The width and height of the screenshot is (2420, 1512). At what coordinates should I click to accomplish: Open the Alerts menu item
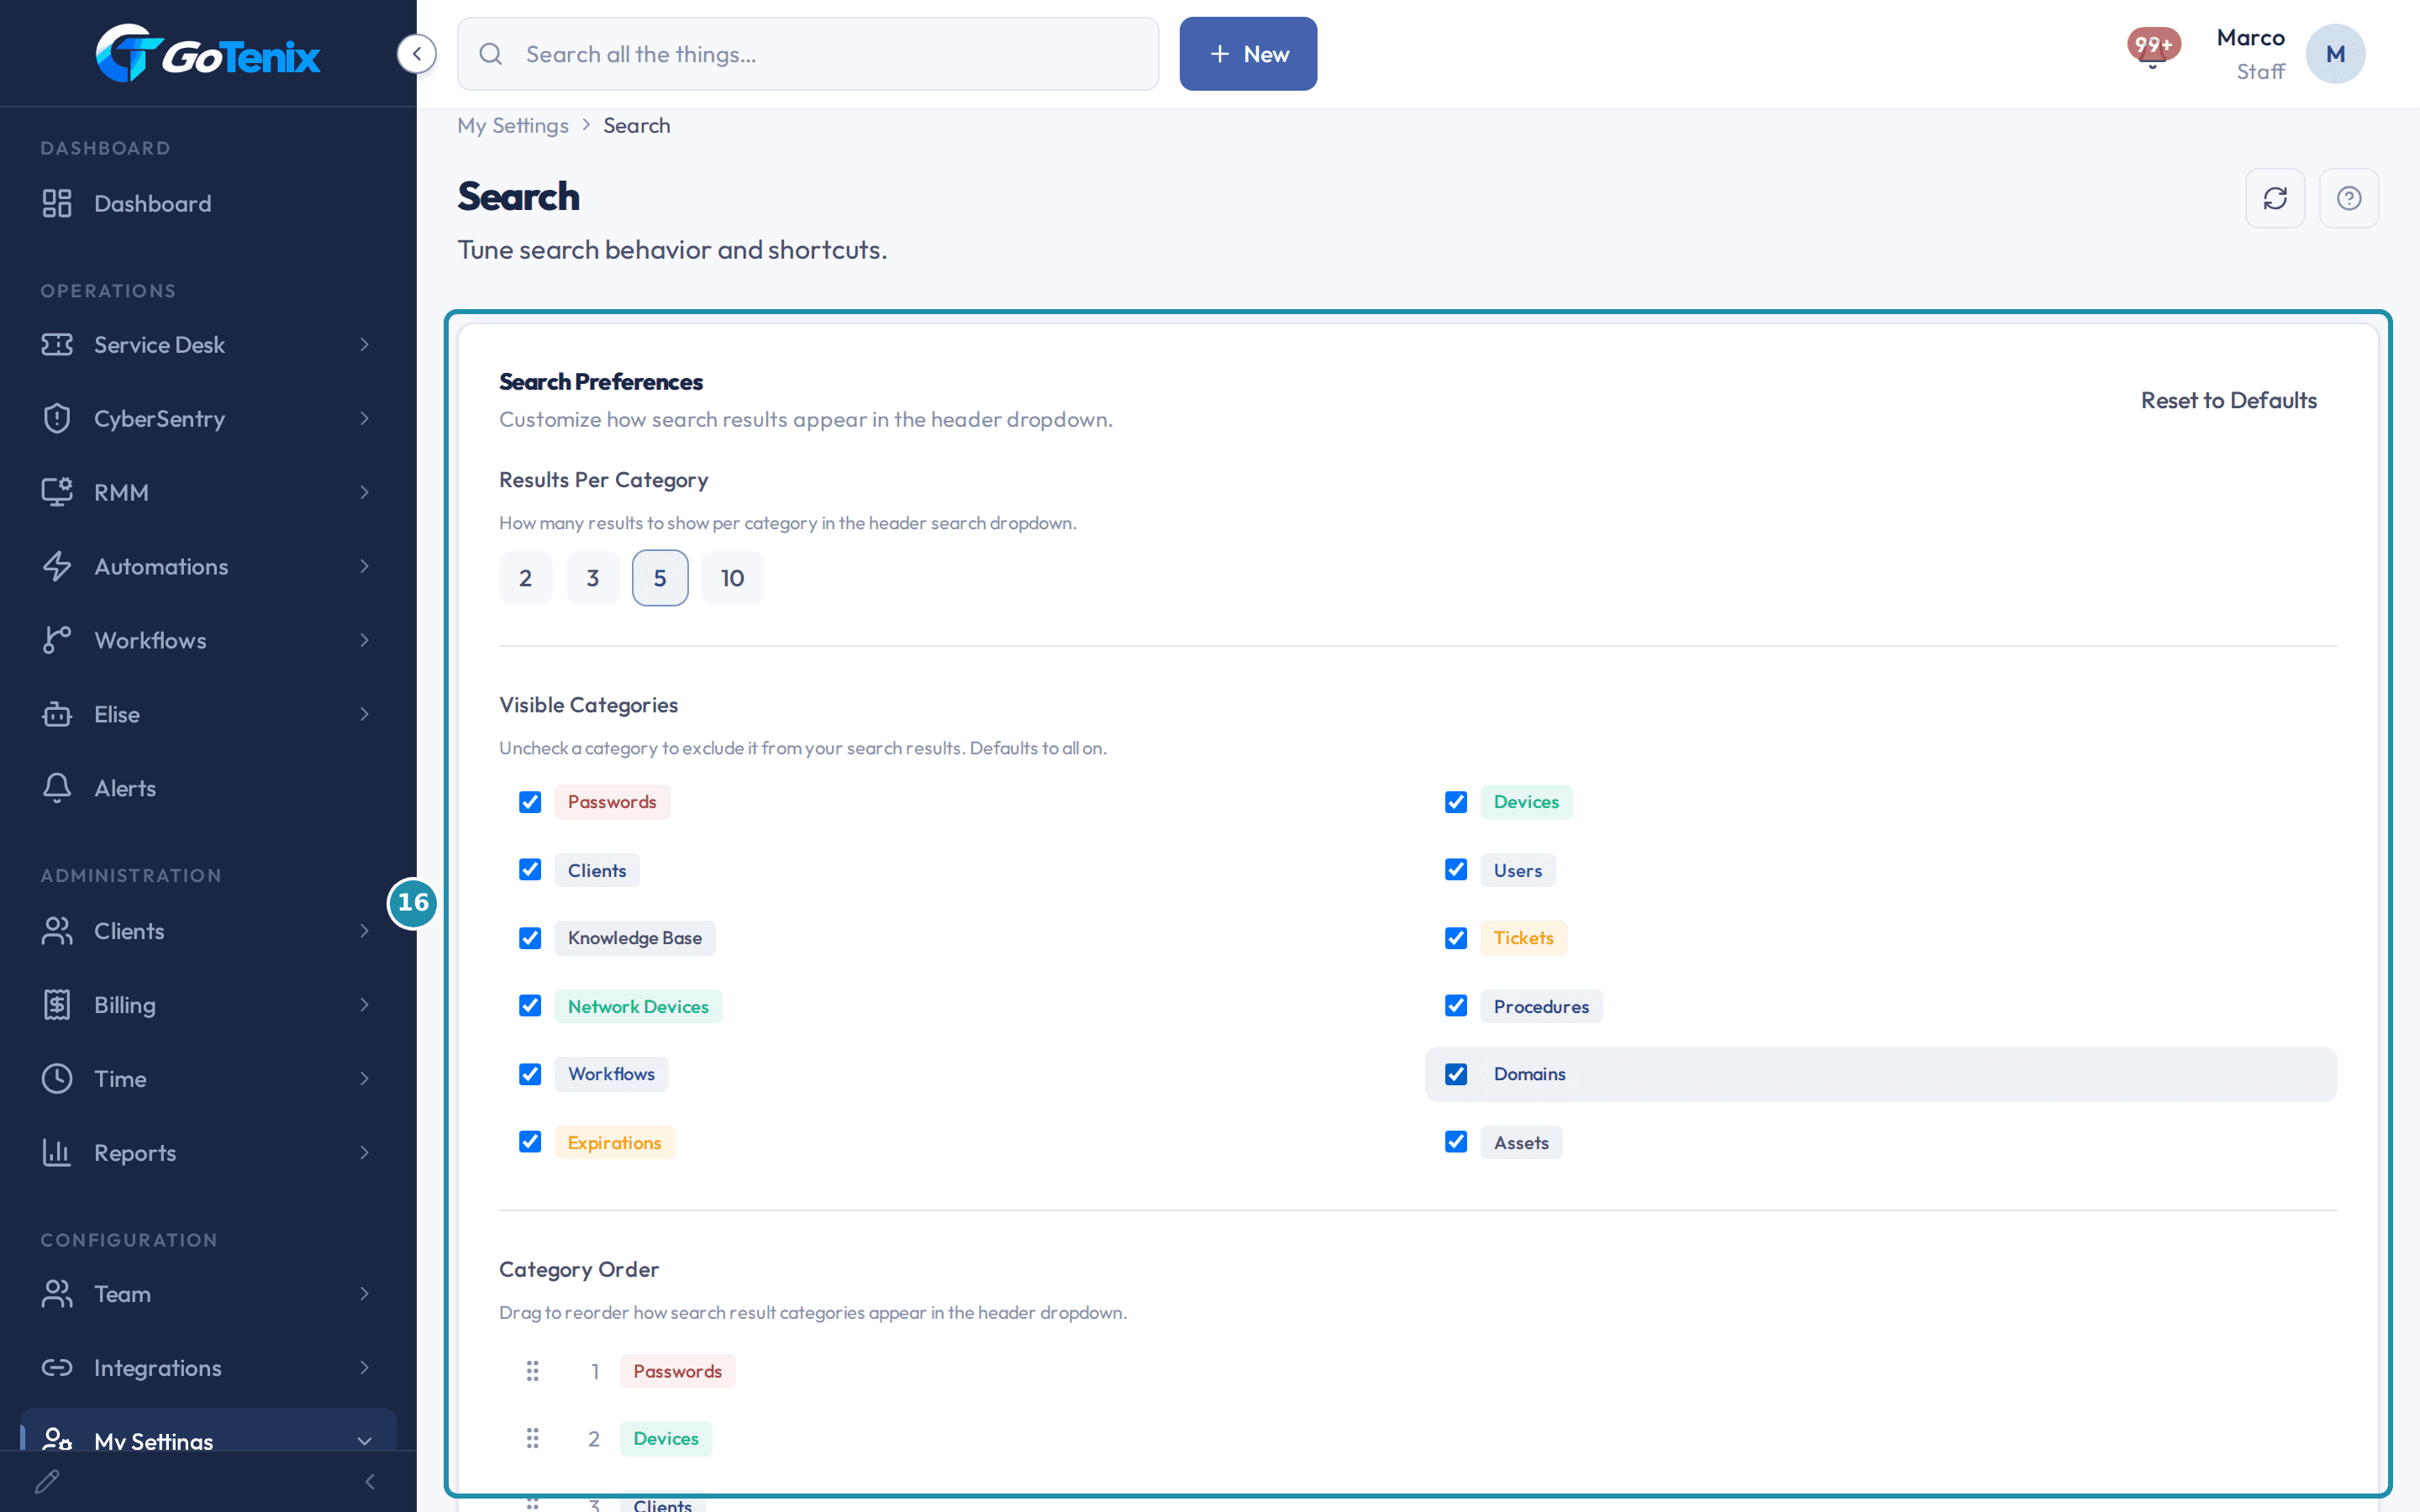coord(208,788)
